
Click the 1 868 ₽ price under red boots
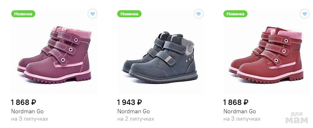tap(236, 102)
